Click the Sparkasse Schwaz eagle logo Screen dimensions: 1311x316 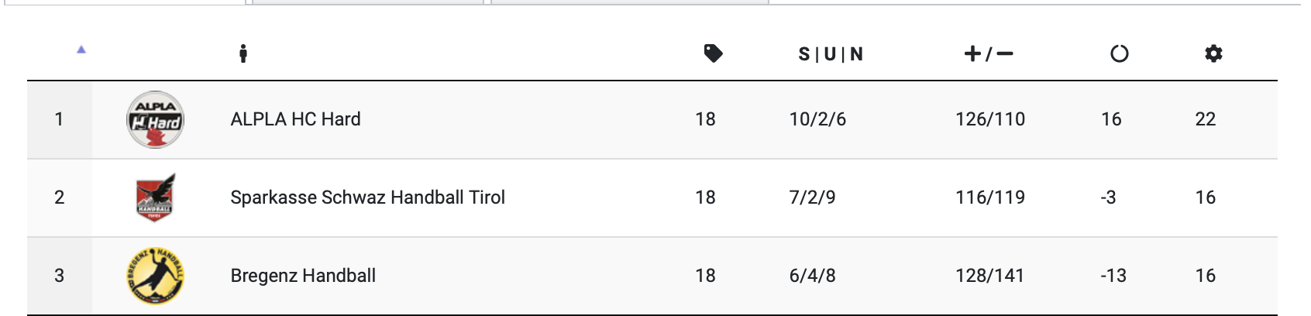(155, 197)
